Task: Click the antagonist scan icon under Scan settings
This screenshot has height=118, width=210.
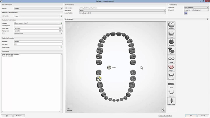Action: pyautogui.click(x=186, y=13)
